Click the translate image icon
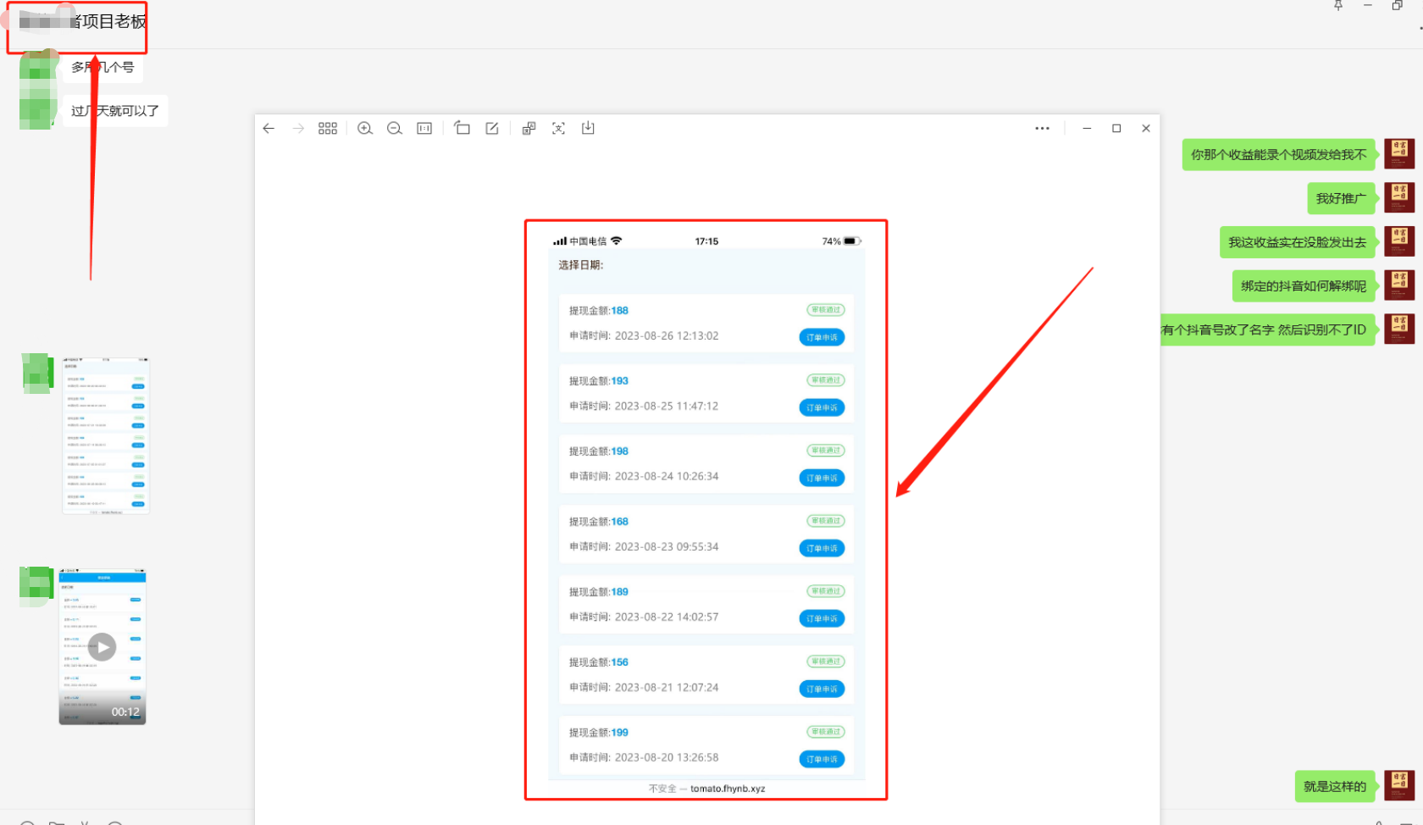This screenshot has height=825, width=1423. (529, 128)
